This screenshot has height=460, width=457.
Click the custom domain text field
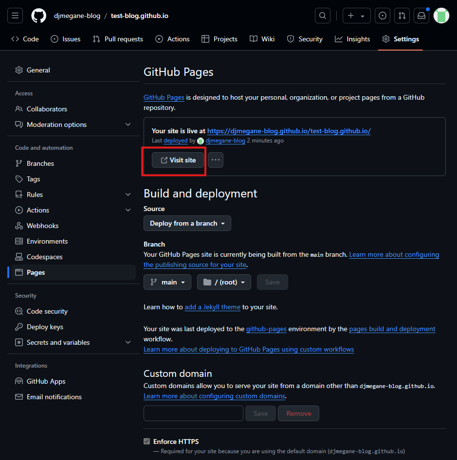(x=193, y=413)
